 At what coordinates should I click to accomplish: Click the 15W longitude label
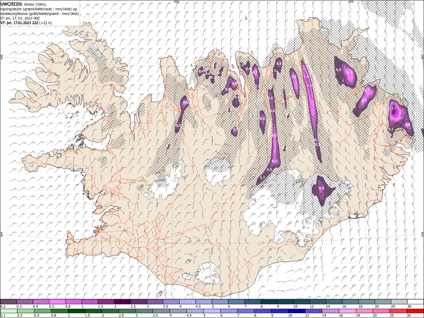pos(351,2)
